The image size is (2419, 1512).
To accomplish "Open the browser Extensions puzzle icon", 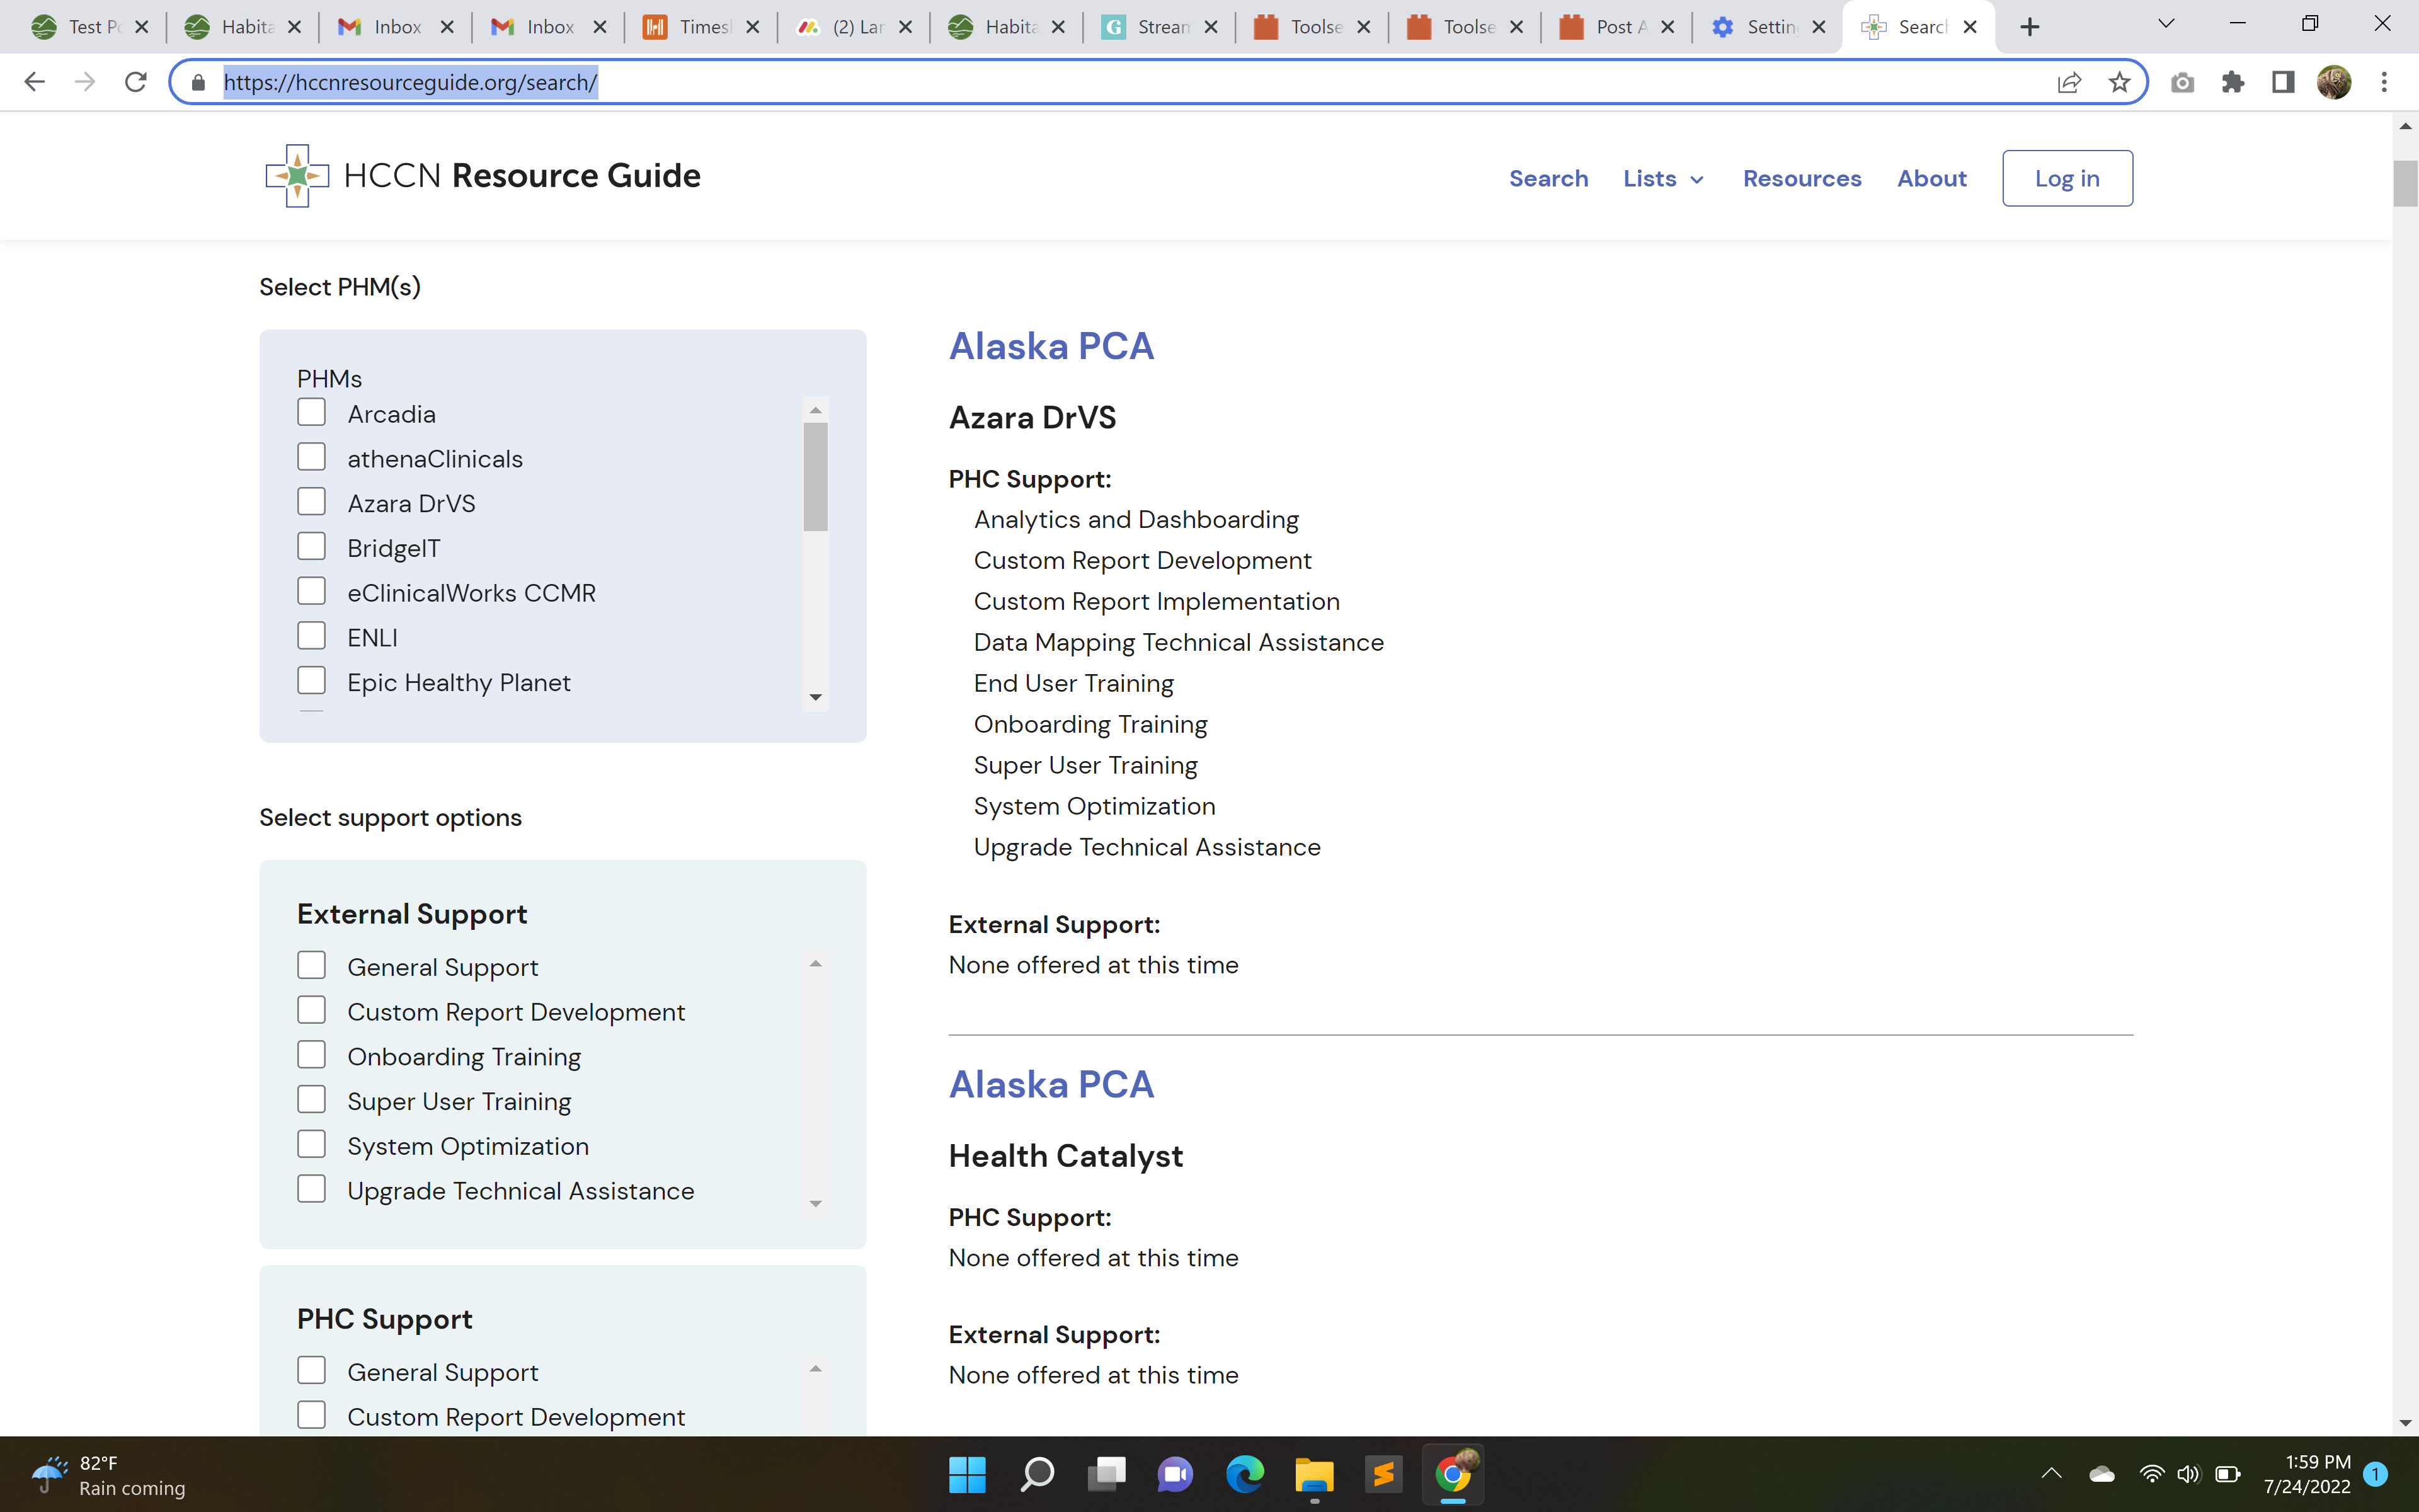I will 2233,82.
